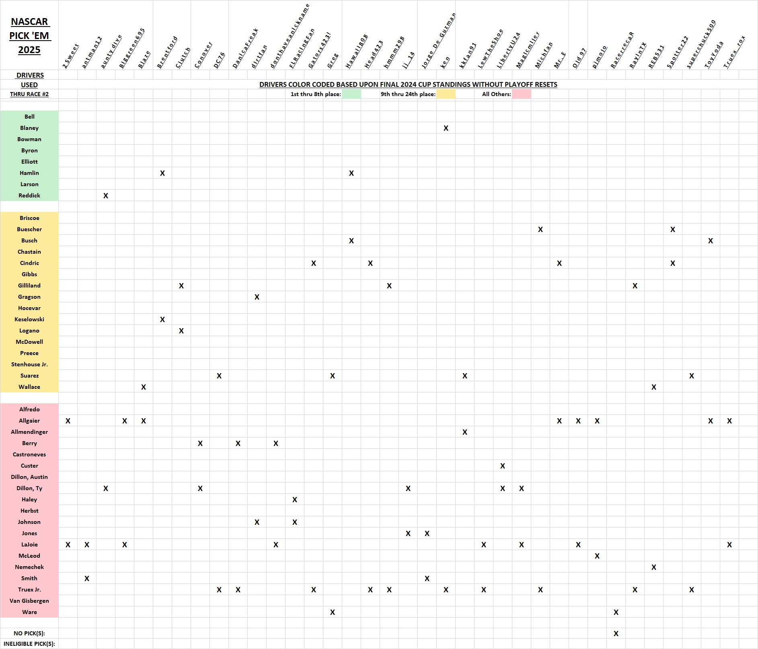Select the Dillon, Austin row label
This screenshot has height=649, width=758.
[29, 477]
